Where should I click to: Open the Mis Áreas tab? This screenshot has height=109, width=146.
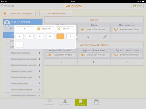tap(81, 102)
